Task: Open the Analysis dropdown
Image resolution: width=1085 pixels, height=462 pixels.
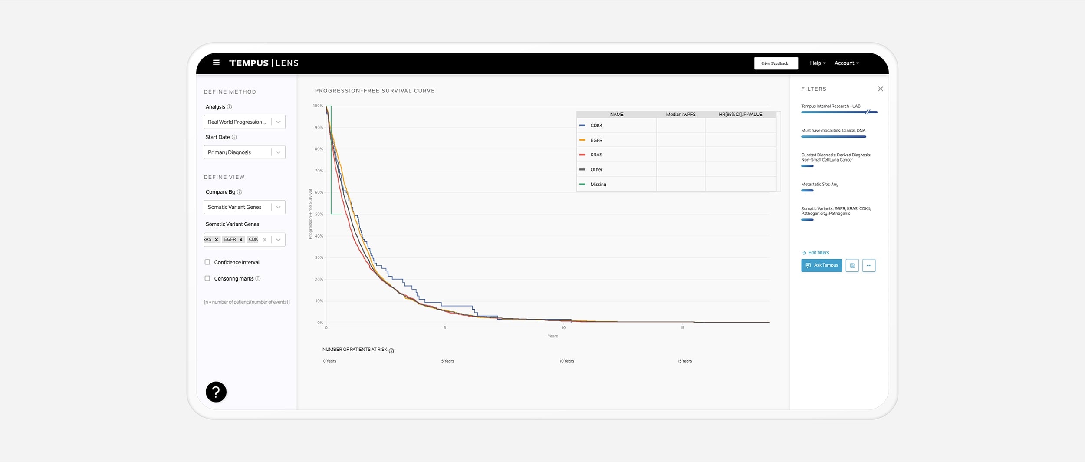Action: pos(244,122)
